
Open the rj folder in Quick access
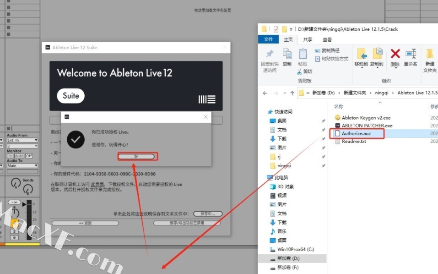pos(276,157)
